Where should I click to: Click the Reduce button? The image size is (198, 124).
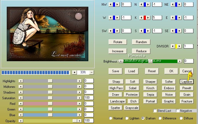point(141,51)
